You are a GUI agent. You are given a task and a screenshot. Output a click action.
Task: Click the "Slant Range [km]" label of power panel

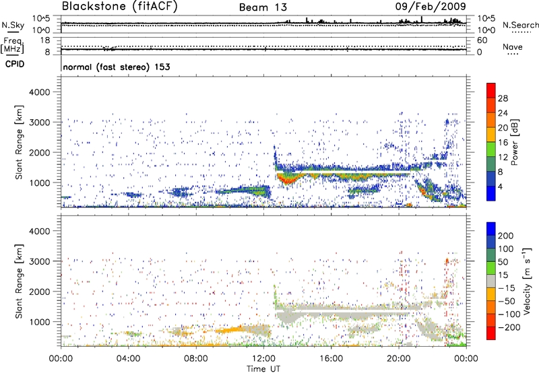(x=19, y=142)
